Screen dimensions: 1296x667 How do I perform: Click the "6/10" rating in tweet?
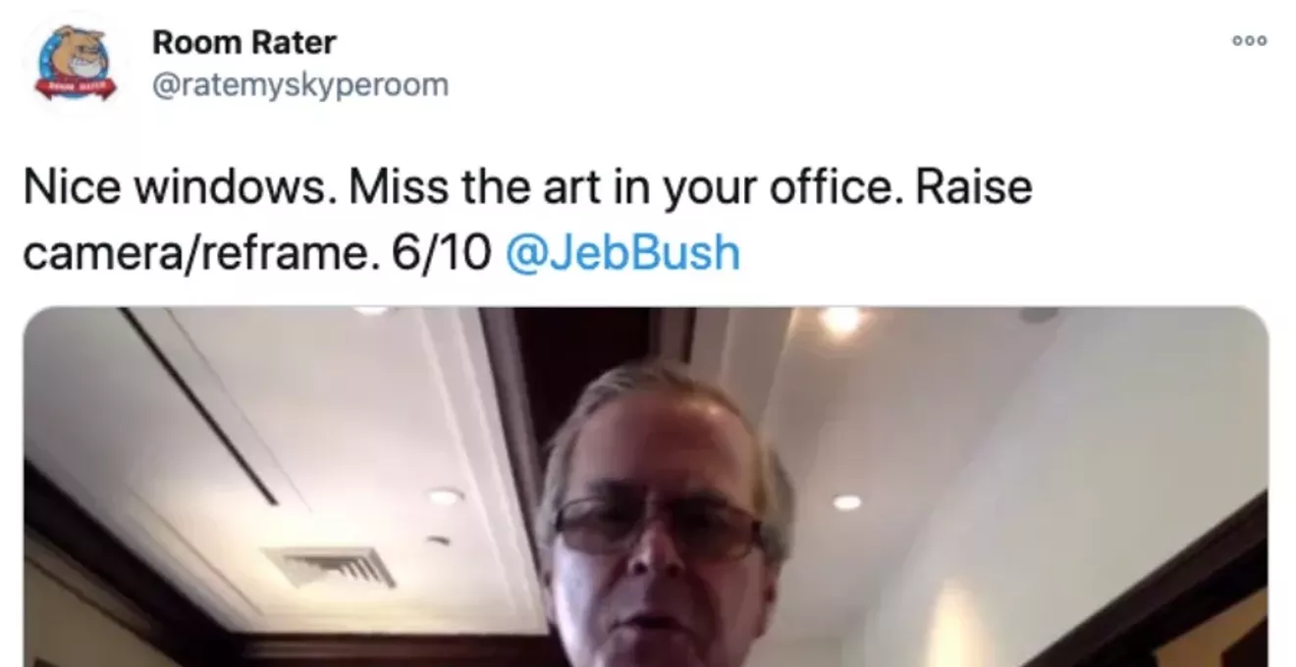pos(442,253)
